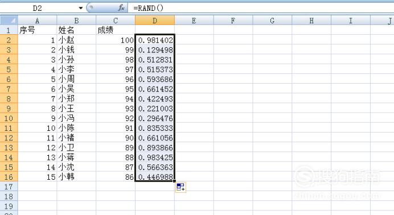Click cell with name 小周
Screen dimensions: 394x215
pyautogui.click(x=76, y=79)
